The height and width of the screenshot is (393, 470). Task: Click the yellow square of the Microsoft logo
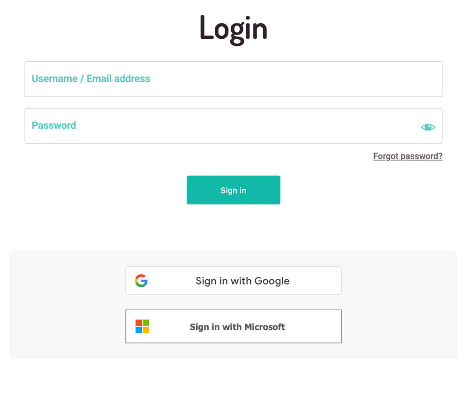[x=146, y=330]
